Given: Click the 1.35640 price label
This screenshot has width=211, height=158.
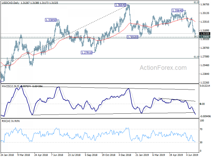Looking at the screenshot, I should pos(177,11).
